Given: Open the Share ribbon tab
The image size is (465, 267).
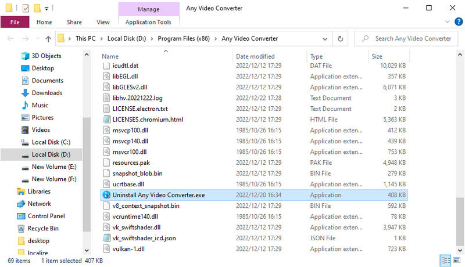Looking at the screenshot, I should tap(74, 22).
